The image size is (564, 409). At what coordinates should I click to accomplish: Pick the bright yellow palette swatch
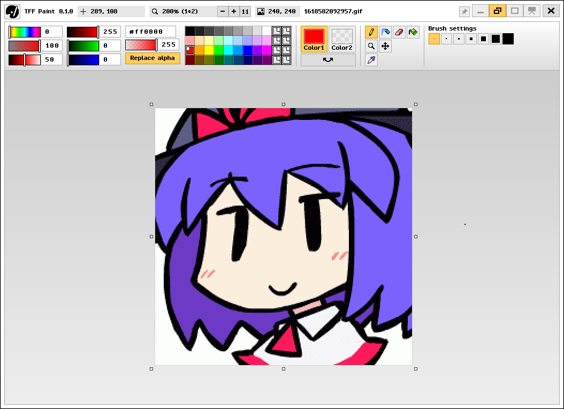coord(209,50)
